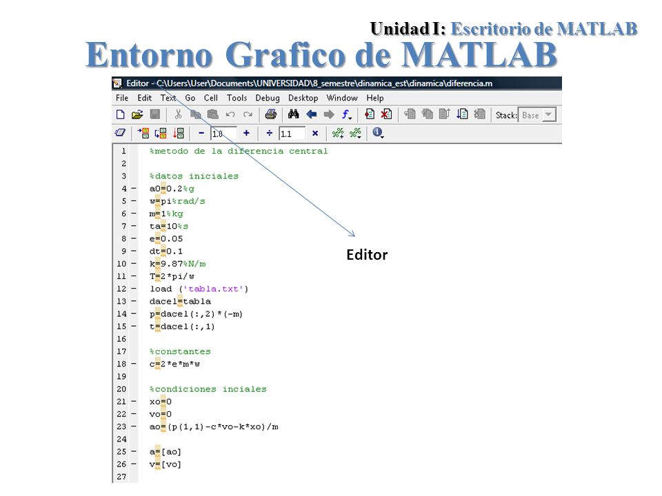Click the Evaluate cell icon
Screen dimensions: 662x496
(143, 133)
